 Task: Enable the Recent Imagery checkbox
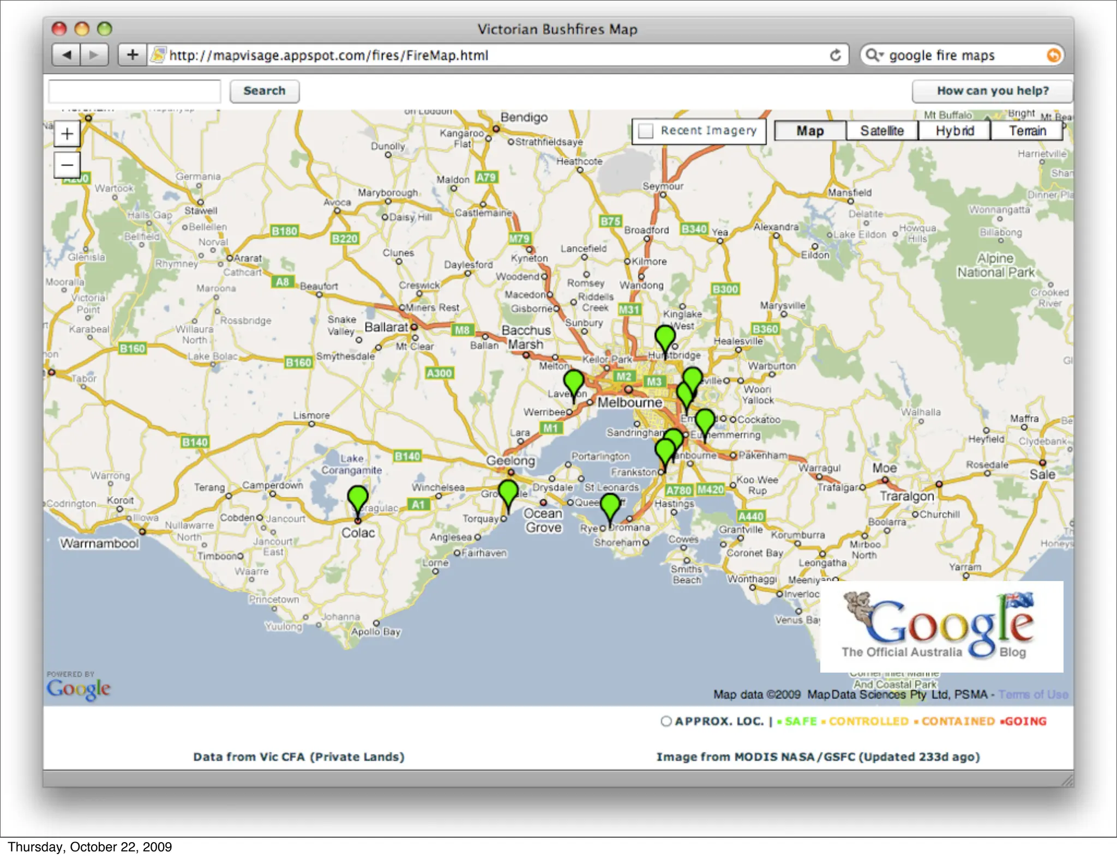646,131
